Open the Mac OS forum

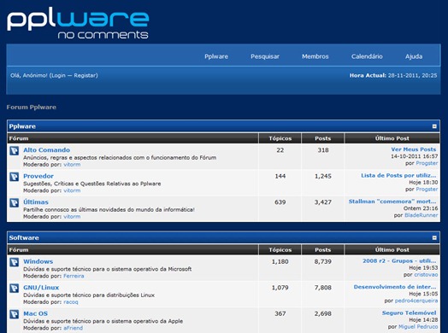coord(35,313)
